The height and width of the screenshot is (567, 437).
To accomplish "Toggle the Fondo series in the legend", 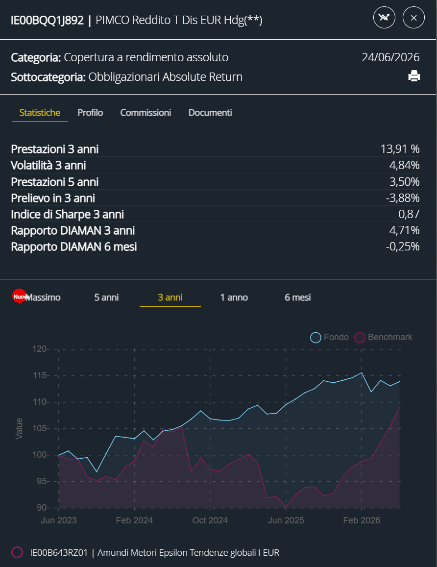I will click(x=329, y=337).
